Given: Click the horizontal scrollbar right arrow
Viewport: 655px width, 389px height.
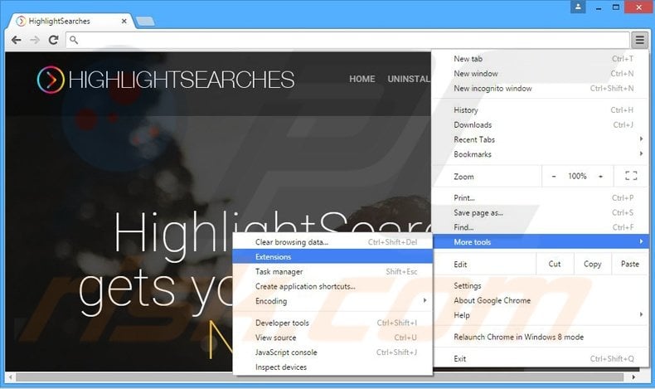Looking at the screenshot, I should (633, 377).
